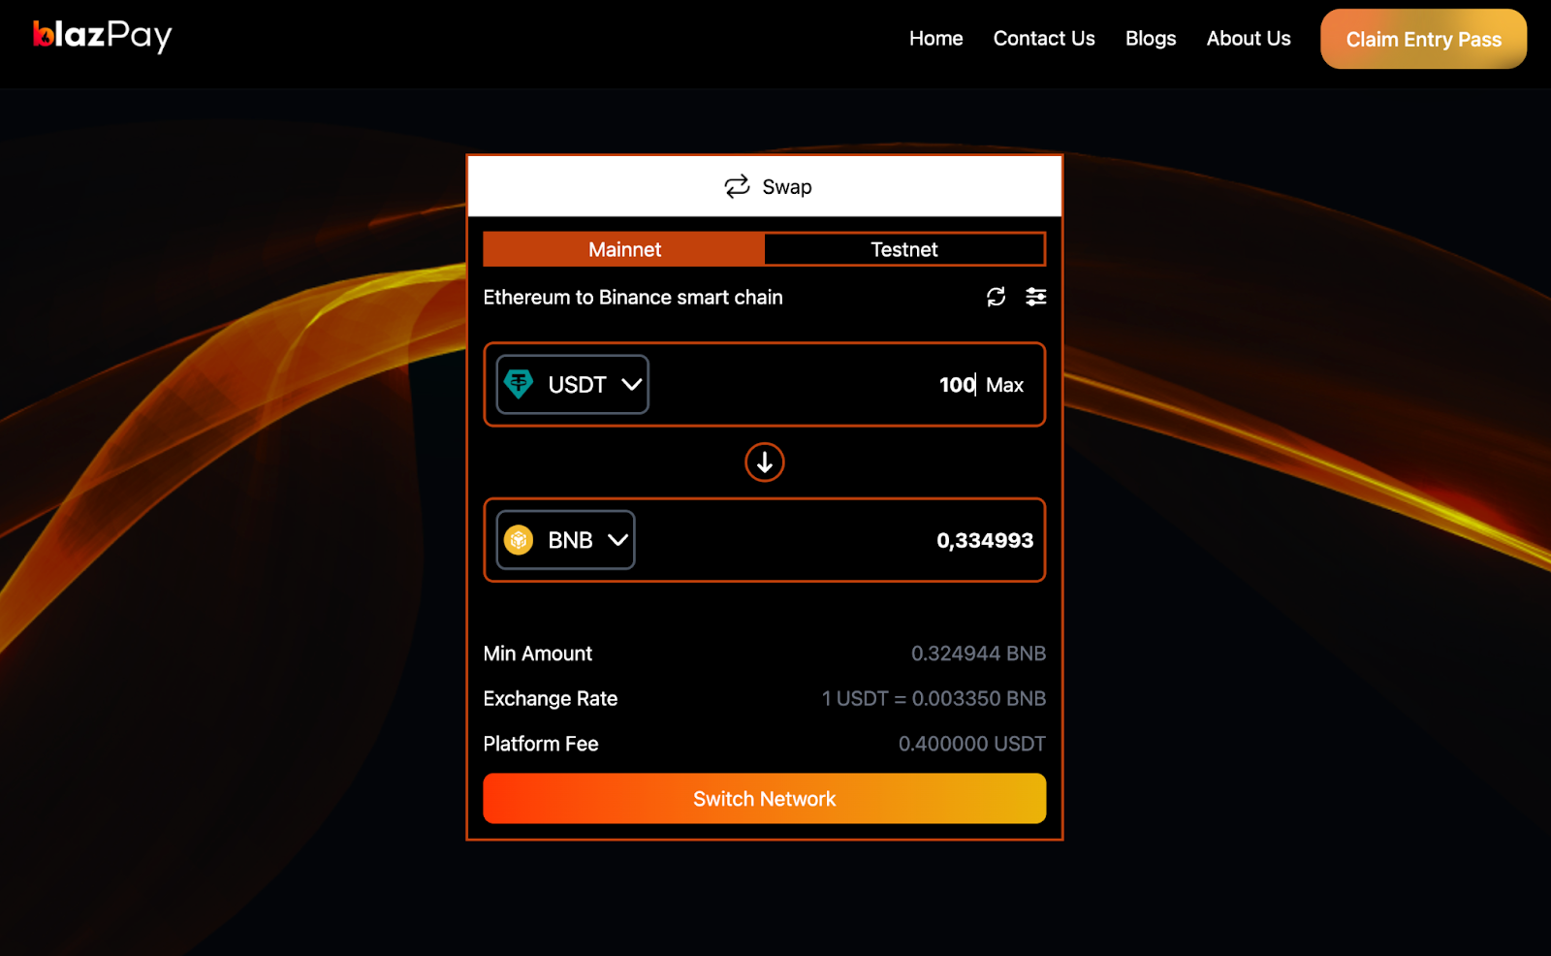Viewport: 1551px width, 956px height.
Task: Open Contact Us page
Action: [x=1043, y=39]
